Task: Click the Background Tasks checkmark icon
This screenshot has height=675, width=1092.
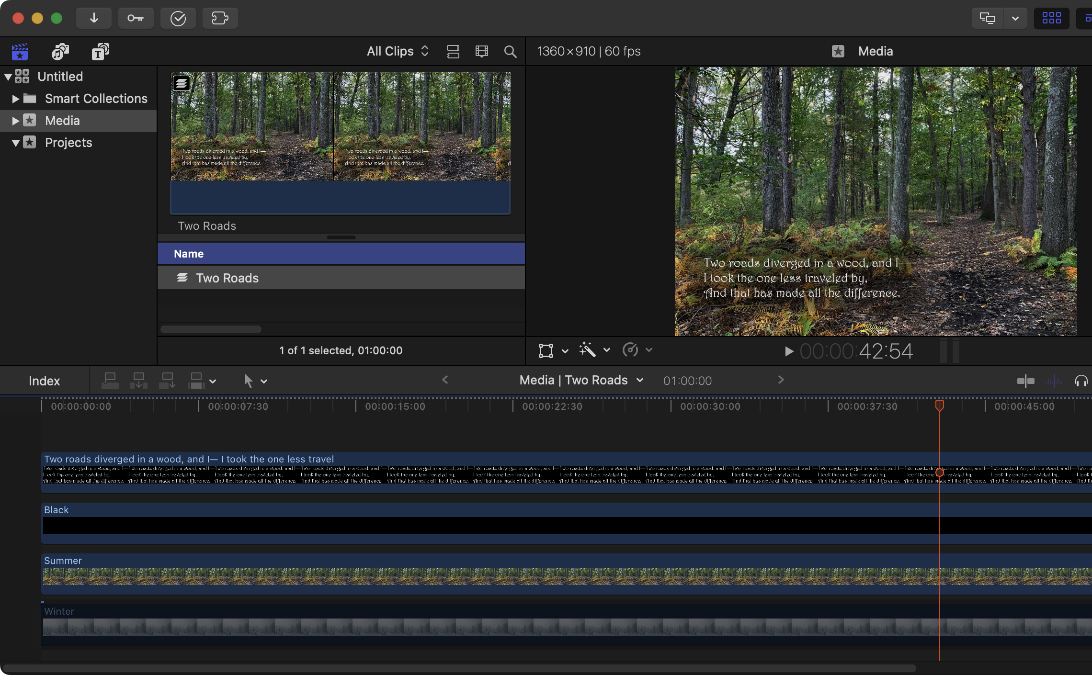Action: pyautogui.click(x=178, y=18)
